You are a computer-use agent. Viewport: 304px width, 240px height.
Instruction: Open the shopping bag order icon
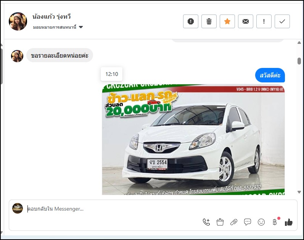point(220,222)
